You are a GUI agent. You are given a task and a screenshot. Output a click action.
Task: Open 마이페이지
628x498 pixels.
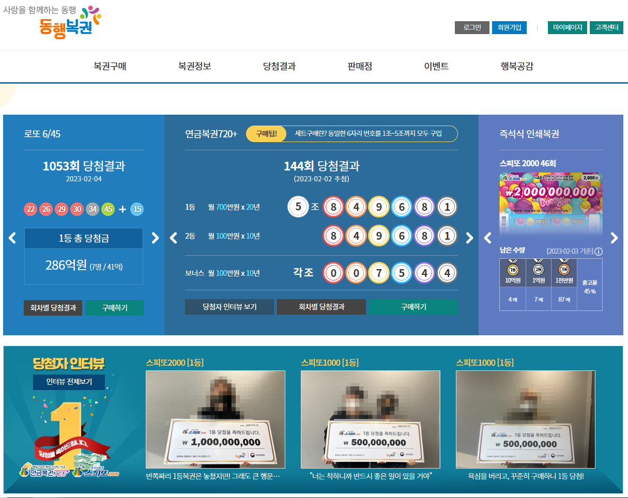[x=568, y=27]
